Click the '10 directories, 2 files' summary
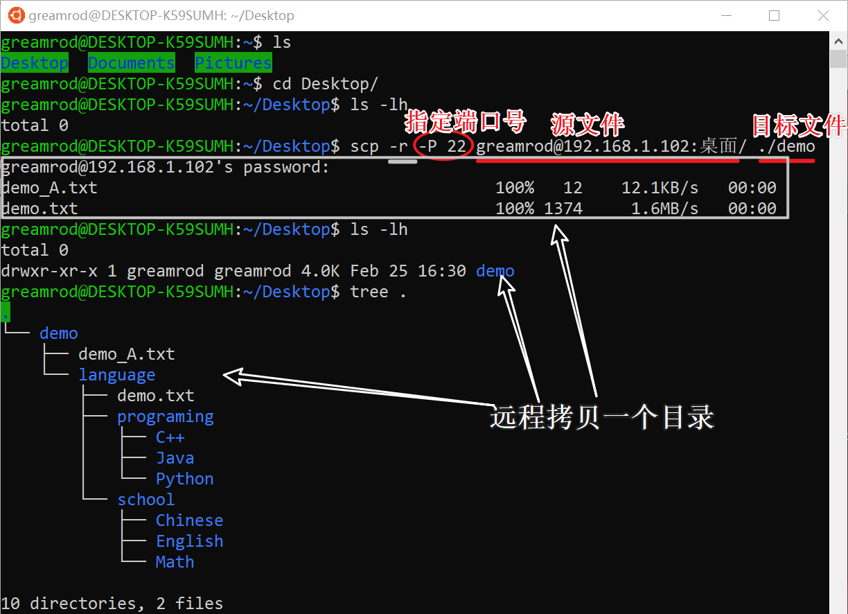Screen dimensions: 848x614 tap(112, 604)
